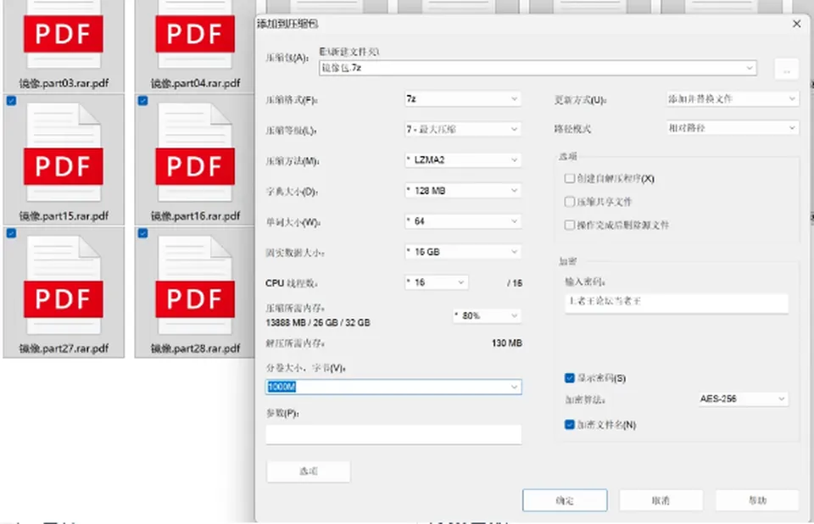Click the 镜像.part27.rar.pdf PDF icon
Screen dimensions: 814x524
[x=64, y=285]
